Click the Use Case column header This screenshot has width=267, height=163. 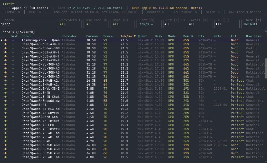tap(254, 36)
